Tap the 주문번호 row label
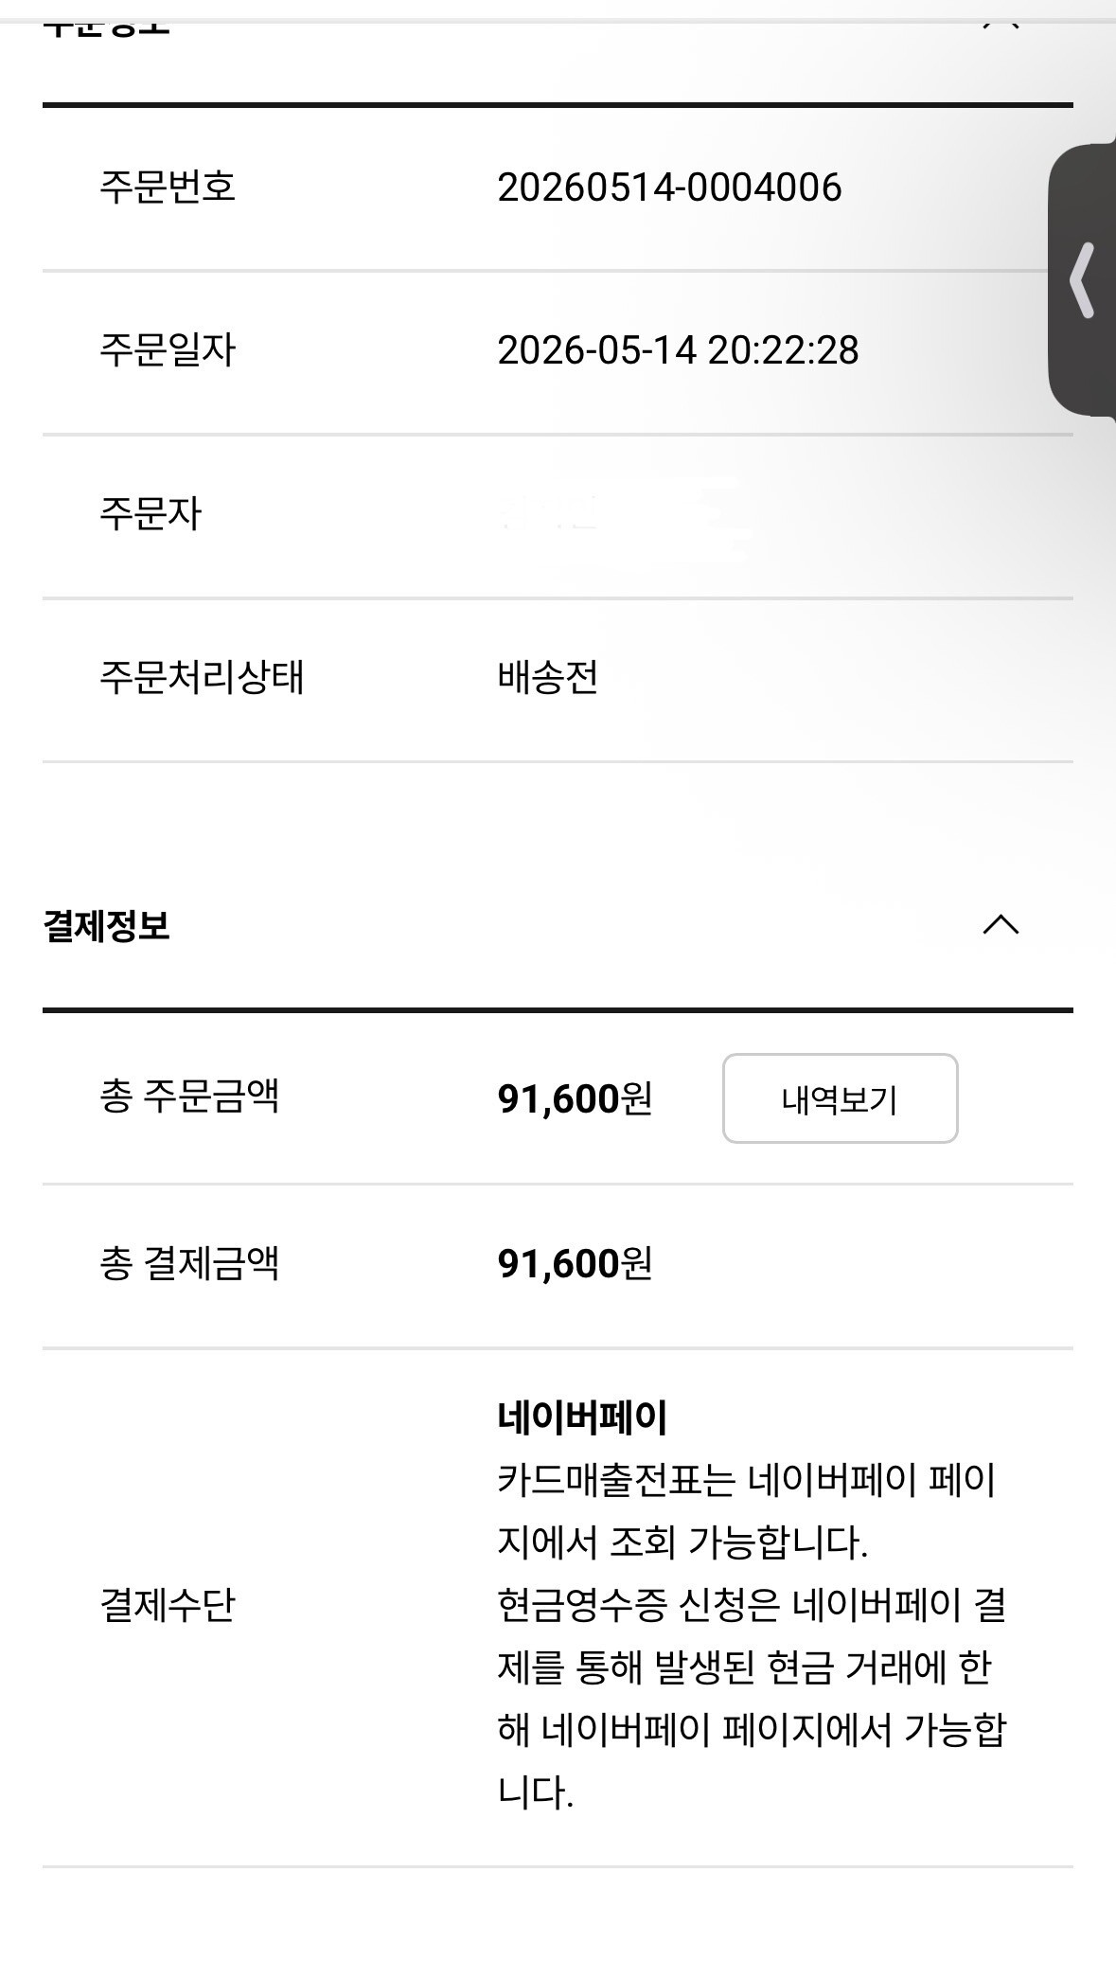This screenshot has width=1116, height=1961. coord(168,187)
